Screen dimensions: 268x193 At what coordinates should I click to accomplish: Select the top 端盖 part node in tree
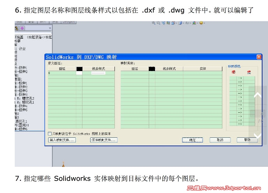(x=33, y=37)
